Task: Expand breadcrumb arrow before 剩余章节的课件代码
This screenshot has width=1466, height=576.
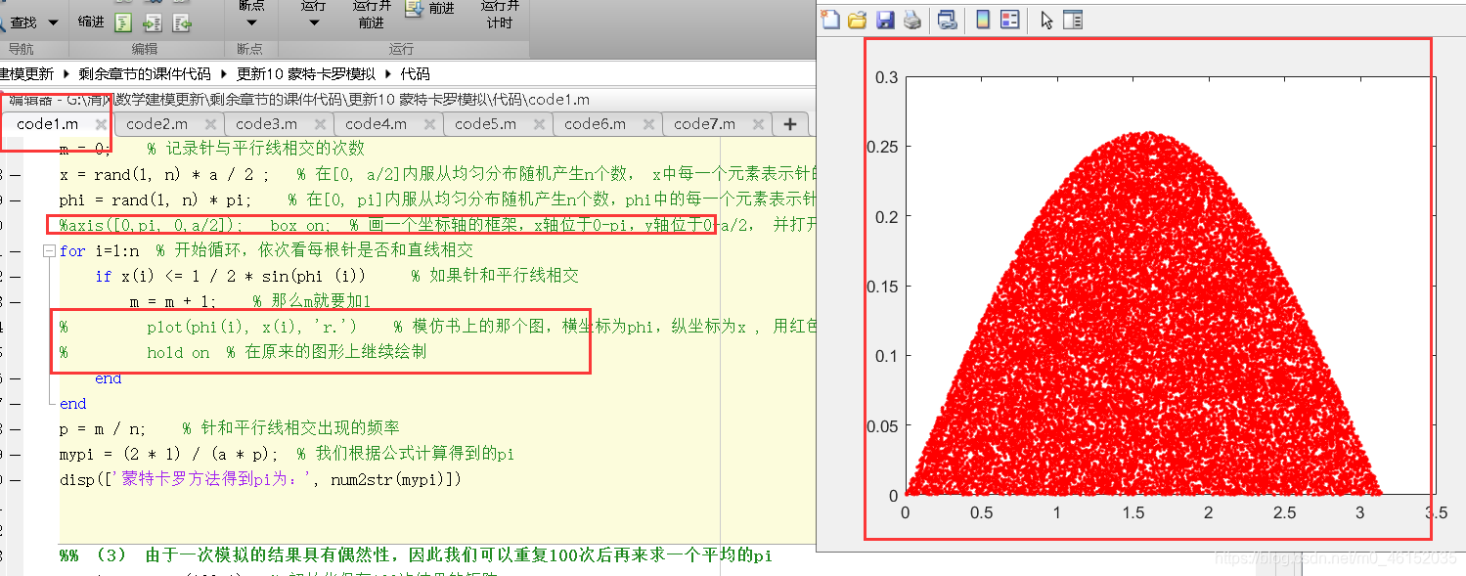Action: (67, 73)
